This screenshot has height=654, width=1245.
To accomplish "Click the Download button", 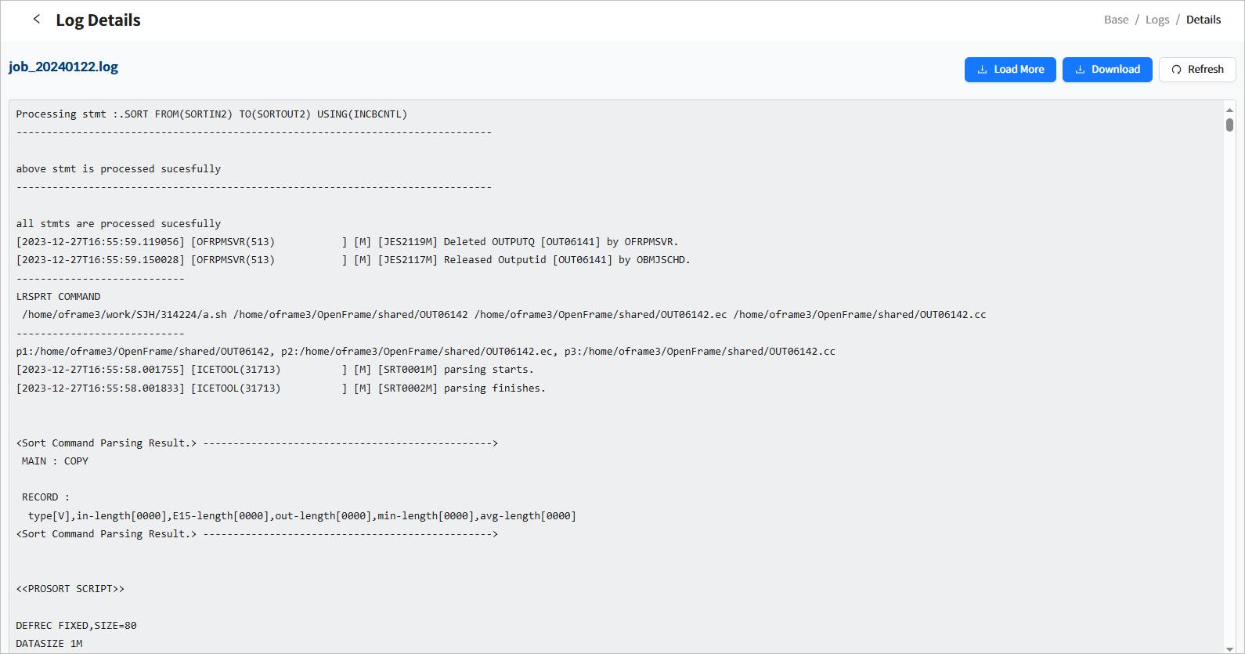I will [1106, 70].
